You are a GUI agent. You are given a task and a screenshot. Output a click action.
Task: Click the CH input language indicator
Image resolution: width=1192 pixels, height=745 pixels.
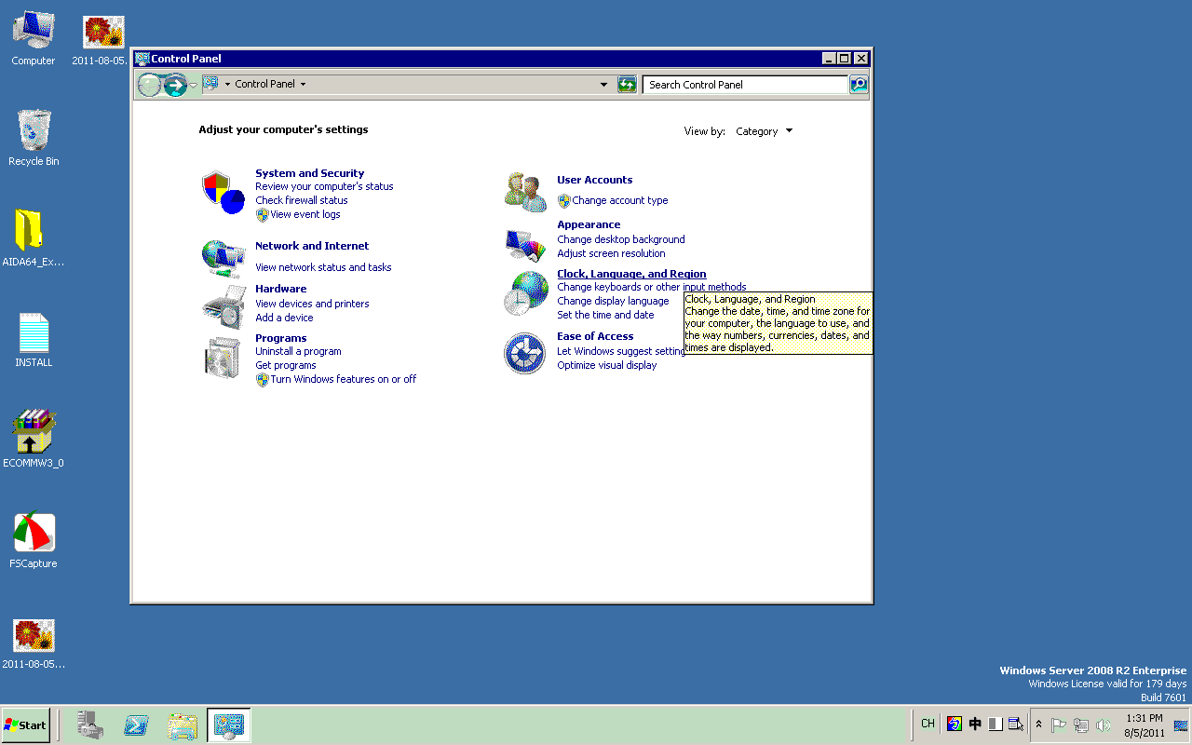pyautogui.click(x=928, y=724)
